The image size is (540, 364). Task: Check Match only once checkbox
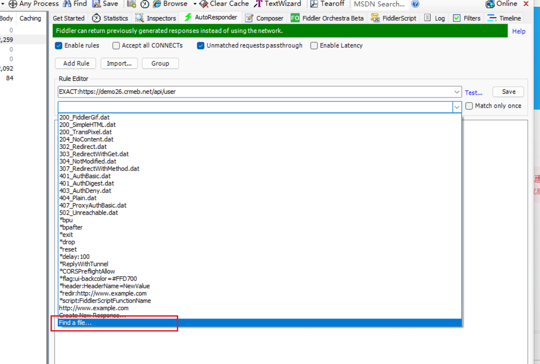tap(469, 106)
